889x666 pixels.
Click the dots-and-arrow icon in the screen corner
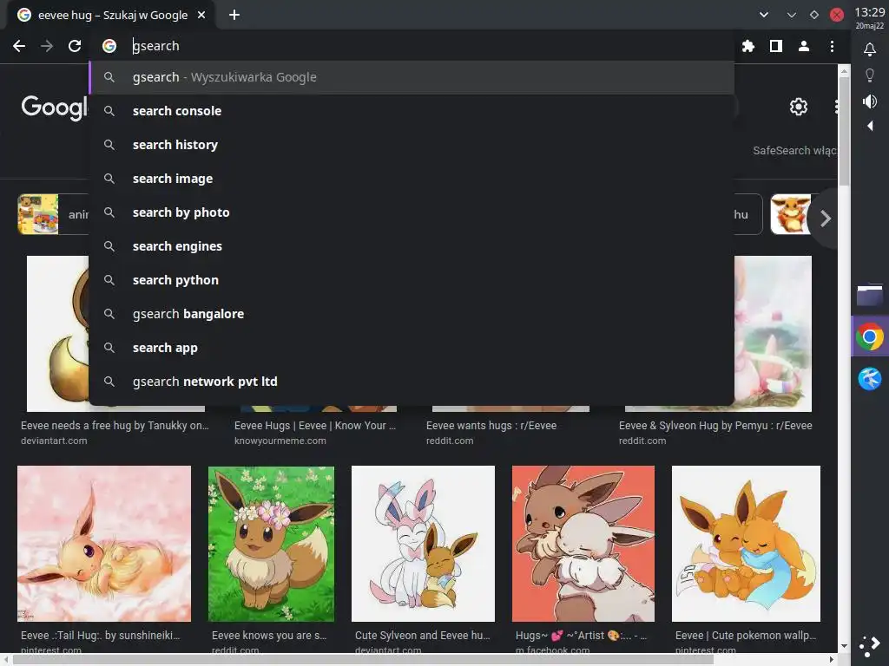[x=870, y=645]
